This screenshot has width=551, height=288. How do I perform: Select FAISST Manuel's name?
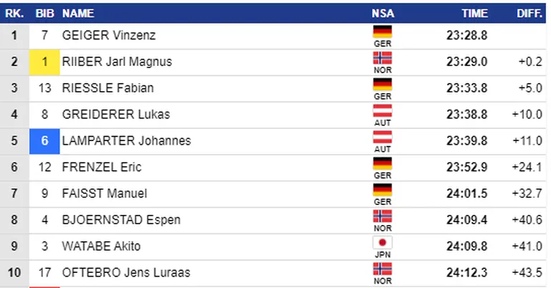(x=104, y=193)
